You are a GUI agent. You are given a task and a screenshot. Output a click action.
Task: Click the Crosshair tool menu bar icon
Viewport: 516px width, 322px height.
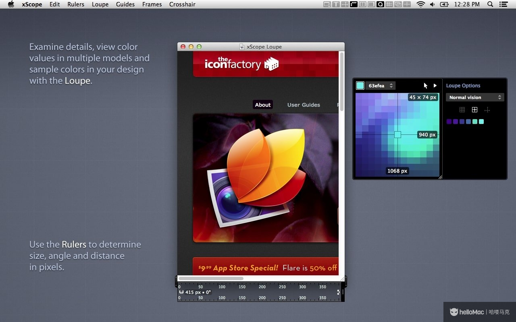407,4
